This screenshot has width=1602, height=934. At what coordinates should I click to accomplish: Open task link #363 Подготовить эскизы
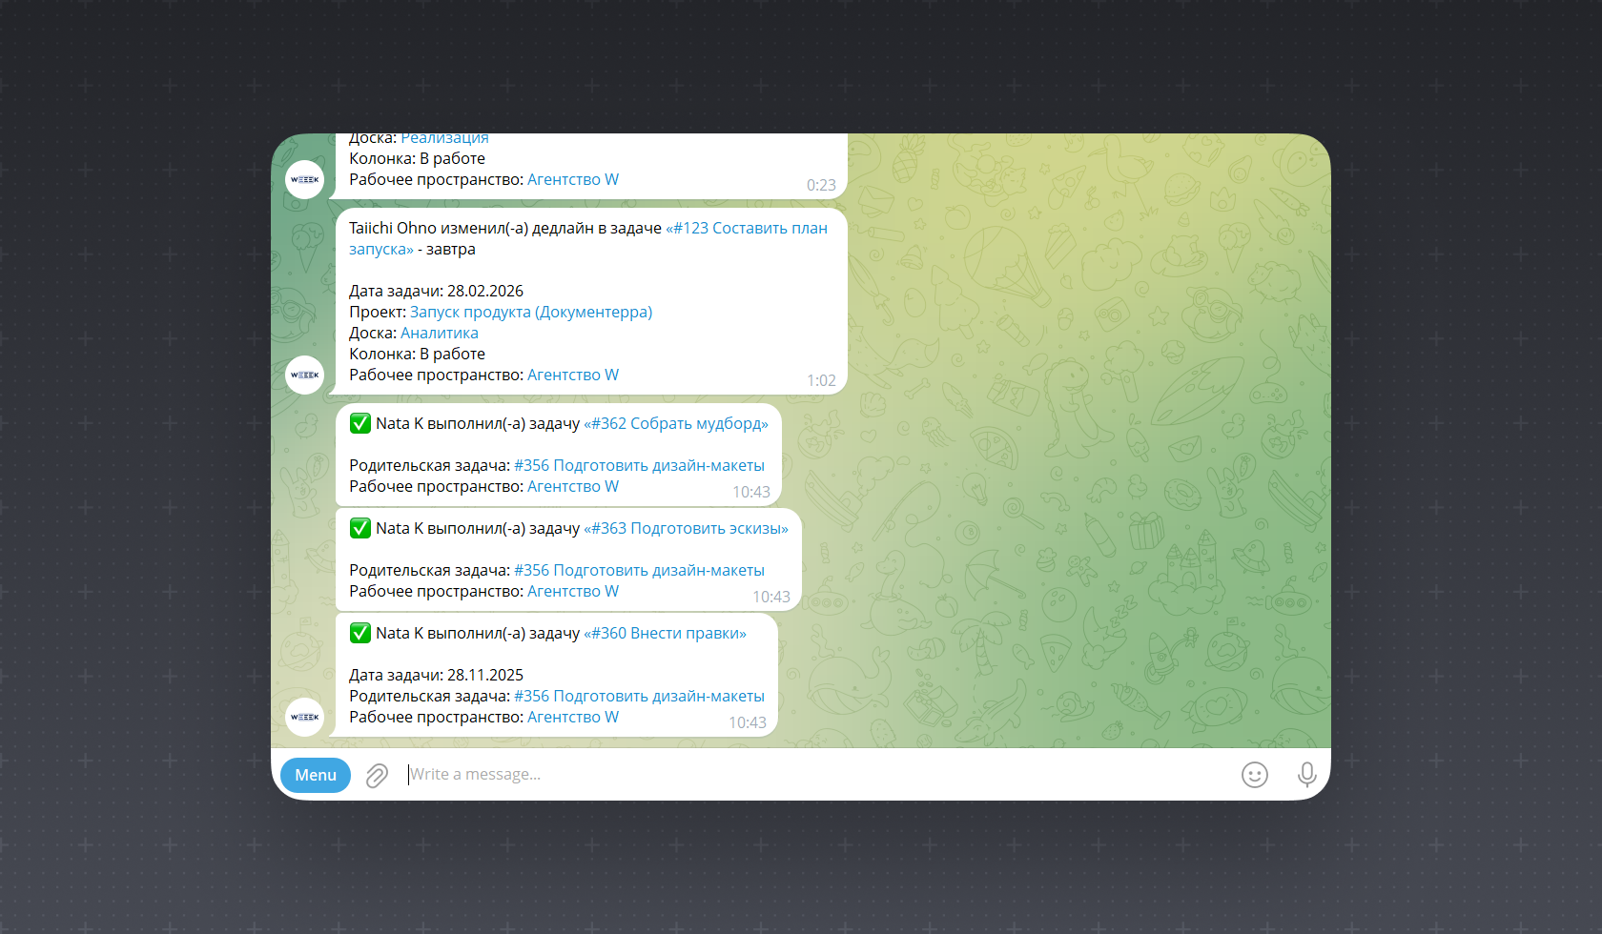click(x=686, y=529)
